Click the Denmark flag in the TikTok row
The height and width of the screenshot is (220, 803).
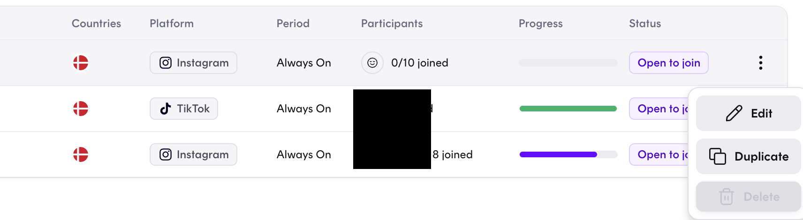click(x=81, y=109)
